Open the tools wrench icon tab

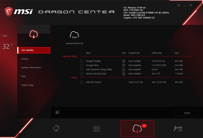tap(178, 129)
